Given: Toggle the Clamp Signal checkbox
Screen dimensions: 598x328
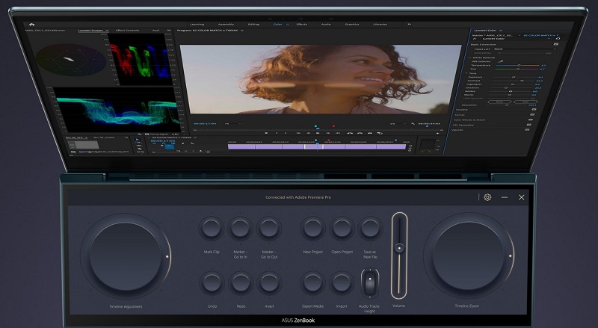Looking at the screenshot, I should point(147,134).
